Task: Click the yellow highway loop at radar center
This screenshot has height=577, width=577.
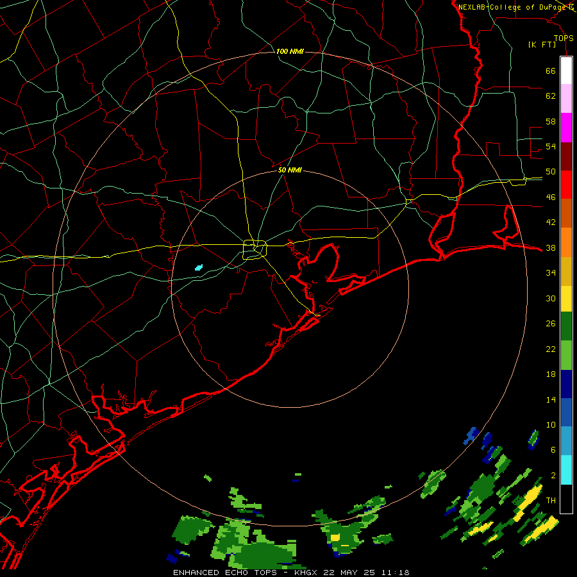Action: click(255, 249)
